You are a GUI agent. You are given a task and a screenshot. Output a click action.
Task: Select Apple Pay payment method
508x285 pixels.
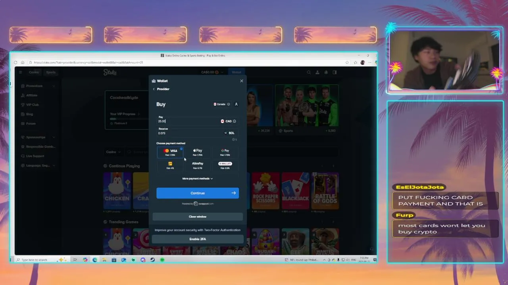tap(198, 152)
